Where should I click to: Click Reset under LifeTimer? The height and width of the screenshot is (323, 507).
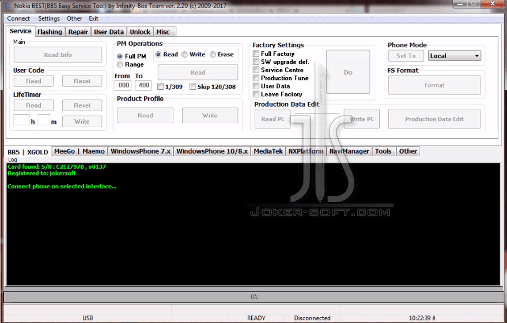point(82,105)
